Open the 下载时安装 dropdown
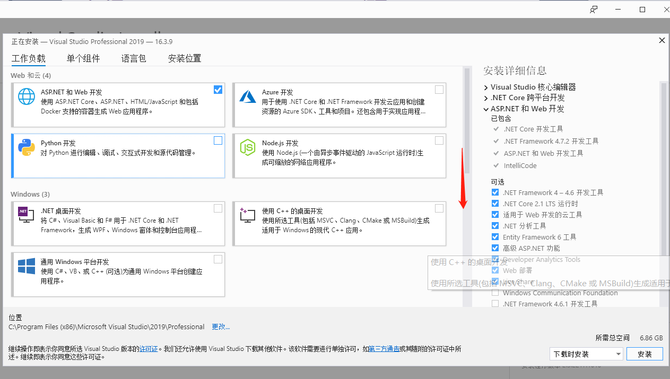The width and height of the screenshot is (670, 379). coord(586,354)
